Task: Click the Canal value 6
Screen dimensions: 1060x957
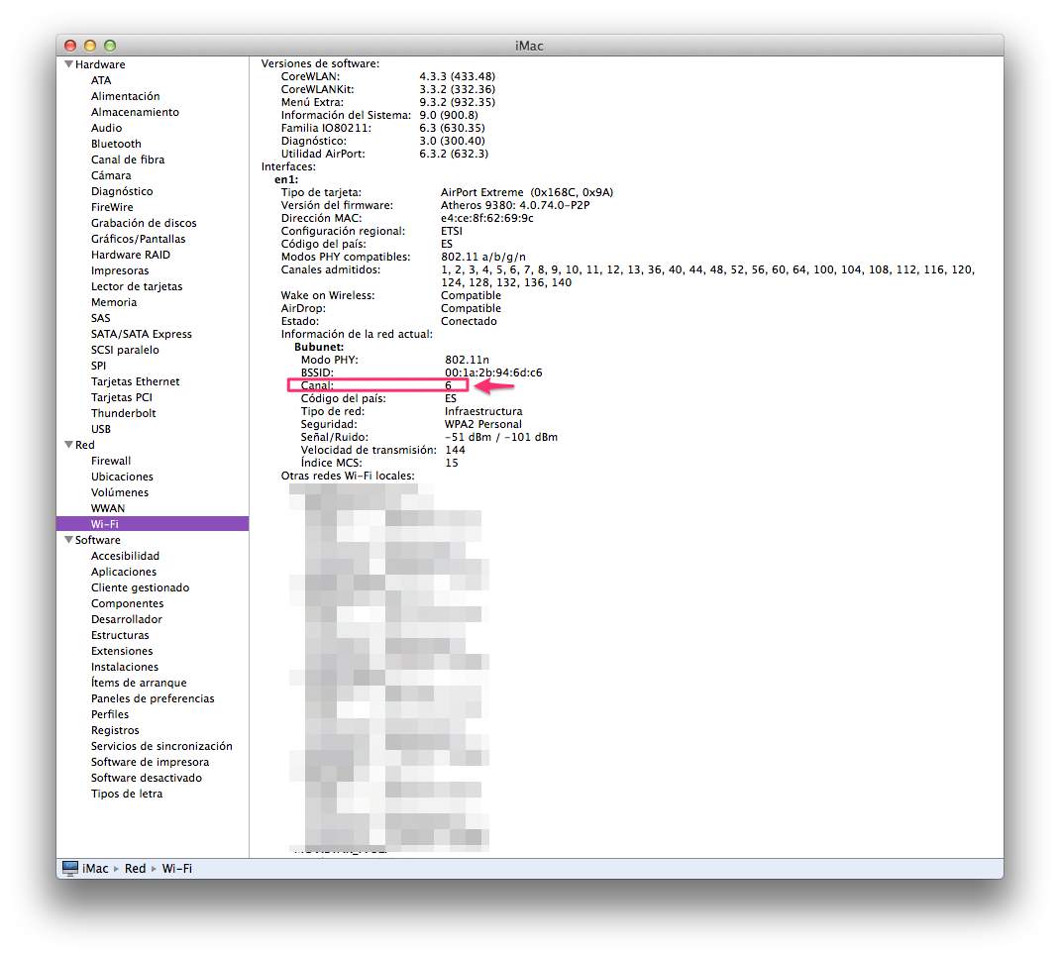Action: pos(448,385)
